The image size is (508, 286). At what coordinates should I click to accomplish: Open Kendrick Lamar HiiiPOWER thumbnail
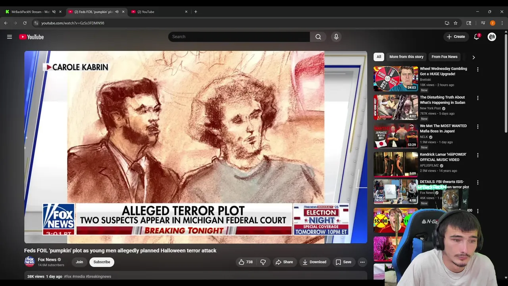point(396,164)
